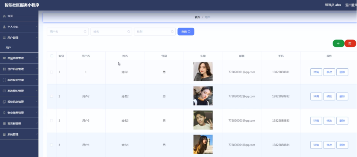The image size is (357, 157).
Task: Check the checkbox for row 1
Action: click(51, 72)
